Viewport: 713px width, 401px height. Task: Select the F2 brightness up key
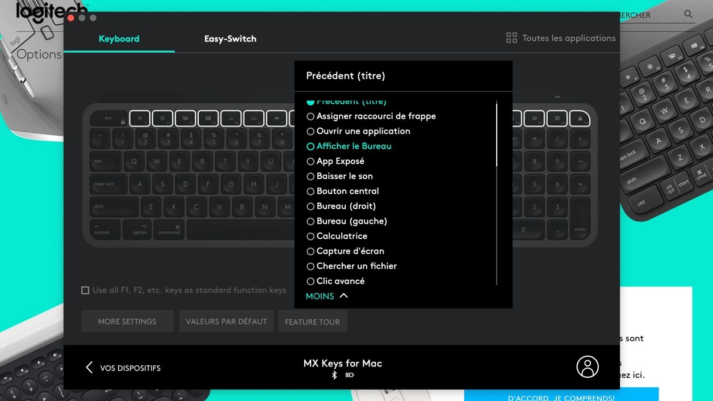click(162, 119)
